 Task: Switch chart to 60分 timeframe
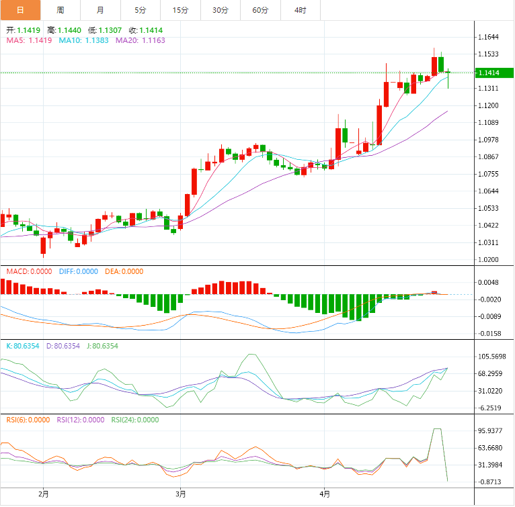(x=260, y=10)
